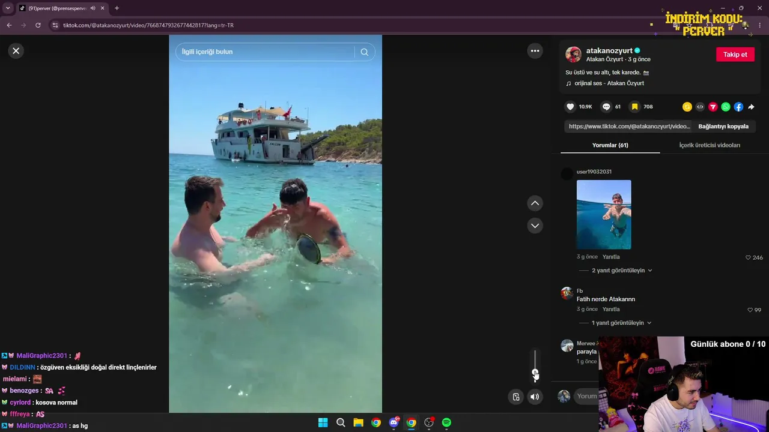Open Discord from the taskbar
Viewport: 769px width, 432px height.
(x=394, y=422)
